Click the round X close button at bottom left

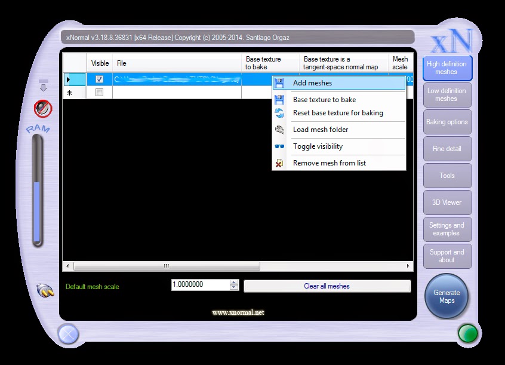coord(68,335)
